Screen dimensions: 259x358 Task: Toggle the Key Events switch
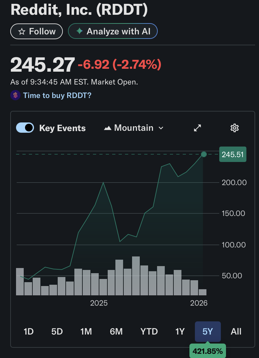pyautogui.click(x=25, y=128)
